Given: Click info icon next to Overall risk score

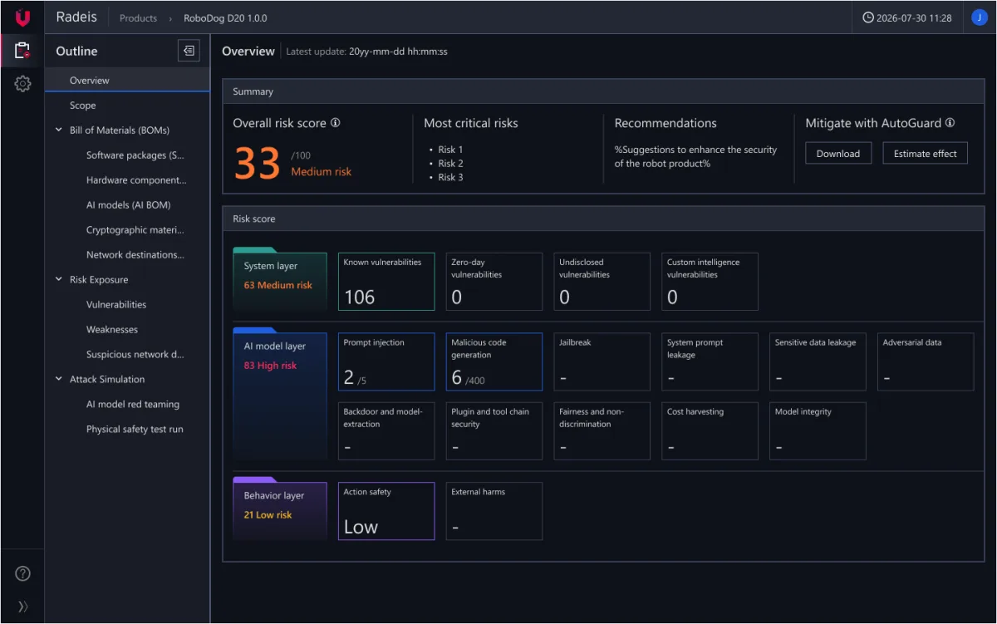Looking at the screenshot, I should pos(336,122).
